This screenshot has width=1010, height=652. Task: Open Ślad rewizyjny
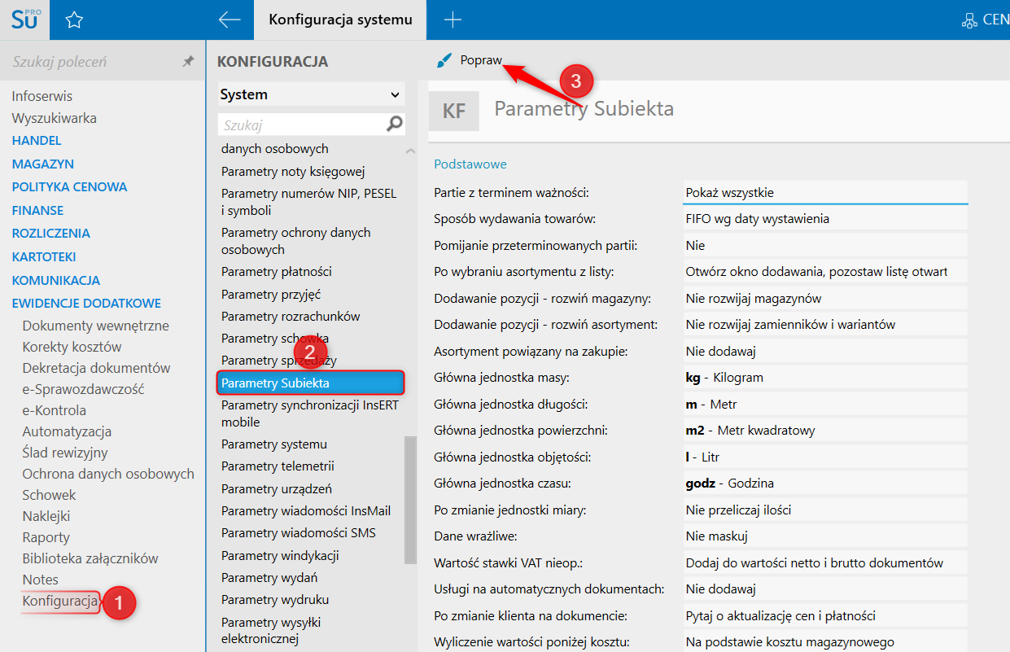65,453
